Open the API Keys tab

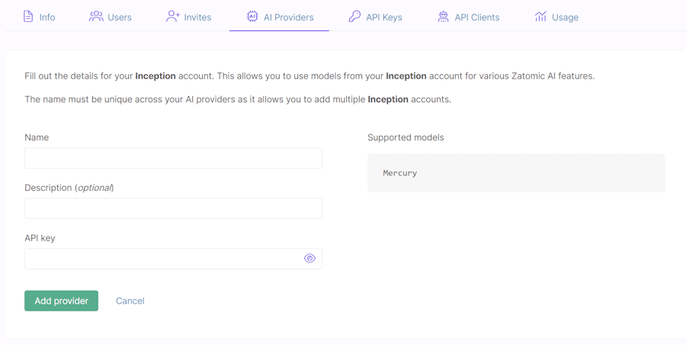(375, 17)
